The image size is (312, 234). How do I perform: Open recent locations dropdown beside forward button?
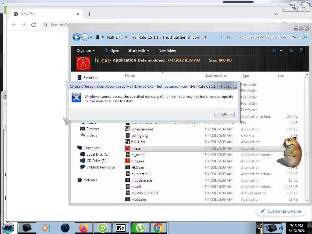(91, 37)
